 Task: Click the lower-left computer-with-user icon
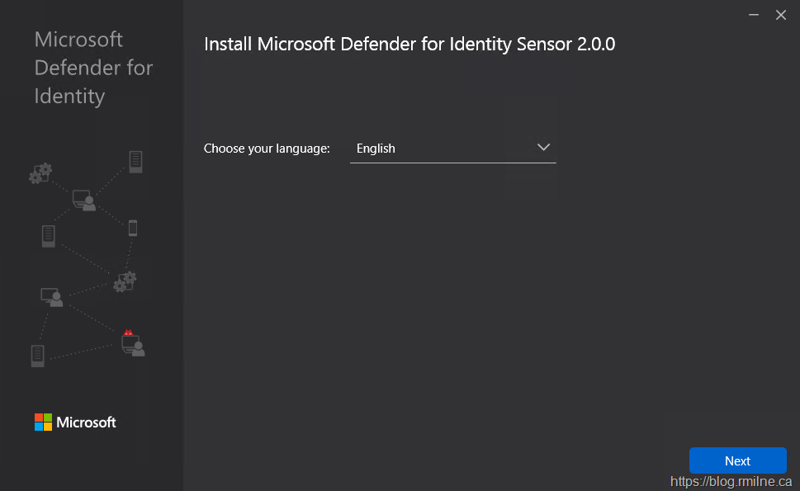[x=52, y=297]
